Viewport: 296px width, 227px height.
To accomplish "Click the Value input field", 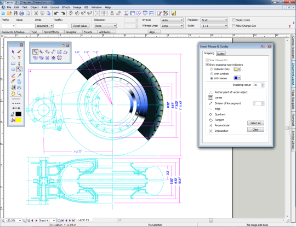I will (25, 26).
